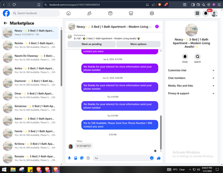Open File Explorer from taskbar
This screenshot has height=173, width=223.
tap(13, 169)
